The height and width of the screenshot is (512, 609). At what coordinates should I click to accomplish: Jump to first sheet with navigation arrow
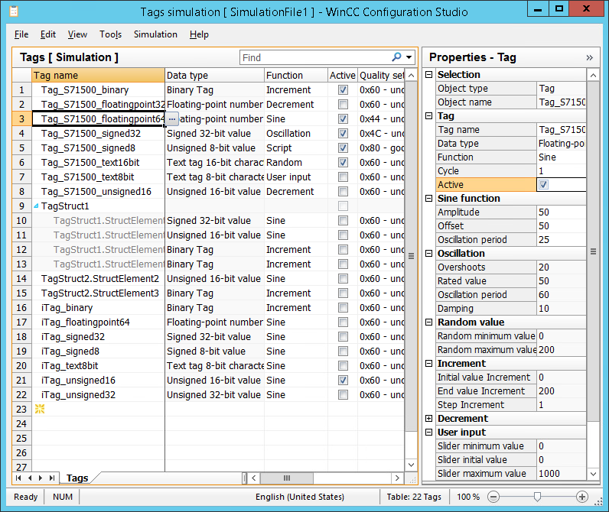click(x=19, y=478)
